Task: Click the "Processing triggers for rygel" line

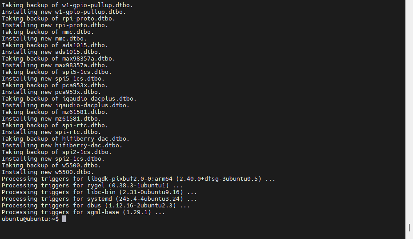Action: point(92,186)
